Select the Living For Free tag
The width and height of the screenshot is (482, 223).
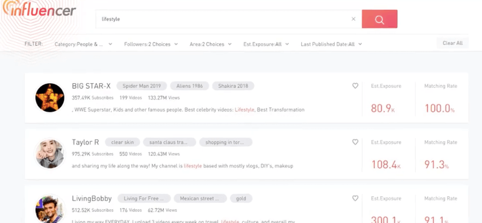coord(144,198)
